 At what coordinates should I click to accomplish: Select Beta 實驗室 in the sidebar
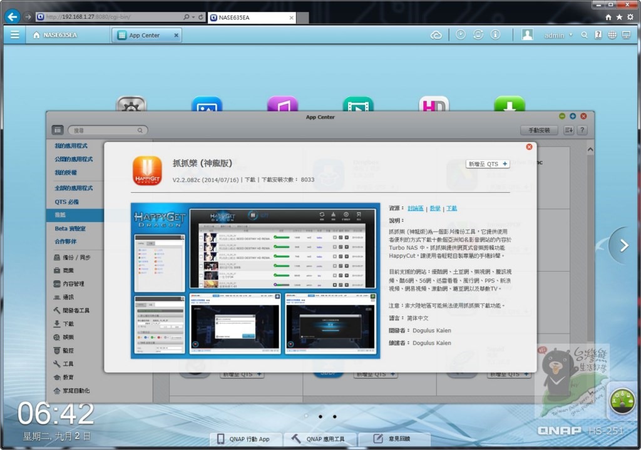coord(70,228)
